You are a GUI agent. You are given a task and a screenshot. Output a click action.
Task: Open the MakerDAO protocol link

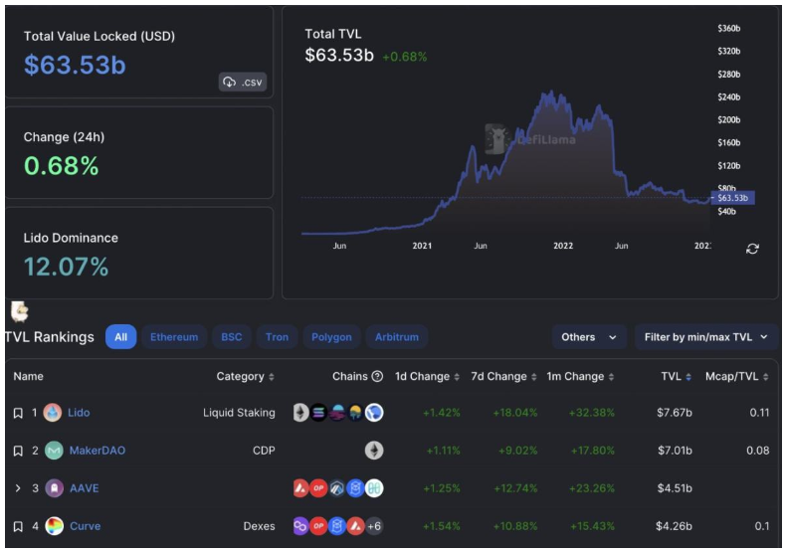tap(98, 451)
